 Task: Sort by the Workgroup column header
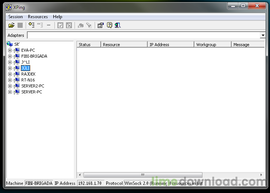pos(213,45)
